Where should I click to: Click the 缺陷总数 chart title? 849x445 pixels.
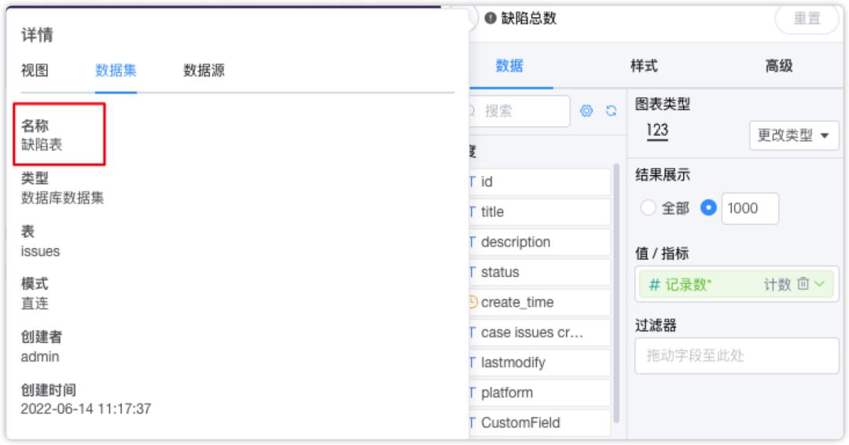(x=528, y=18)
